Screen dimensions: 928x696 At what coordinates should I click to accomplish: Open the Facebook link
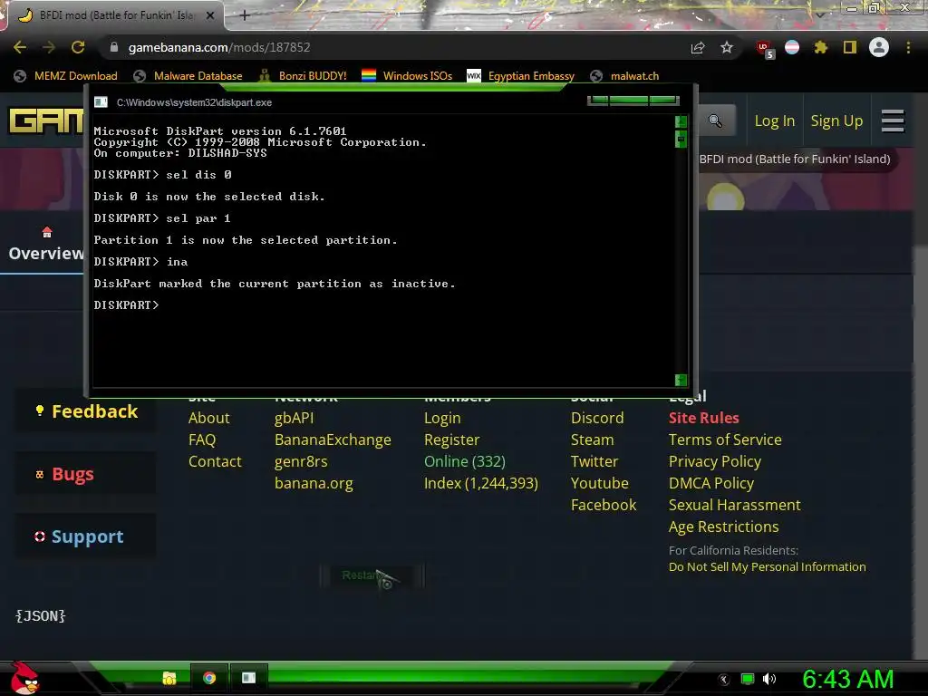tap(604, 505)
